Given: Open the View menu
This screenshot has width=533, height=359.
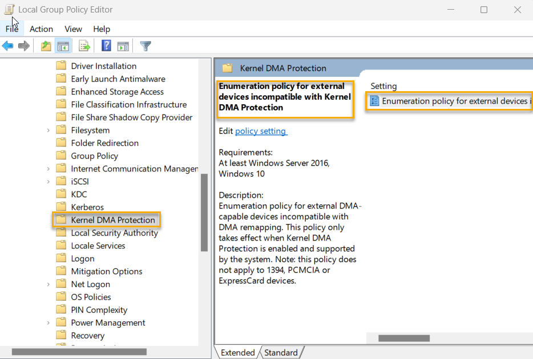Looking at the screenshot, I should [72, 29].
